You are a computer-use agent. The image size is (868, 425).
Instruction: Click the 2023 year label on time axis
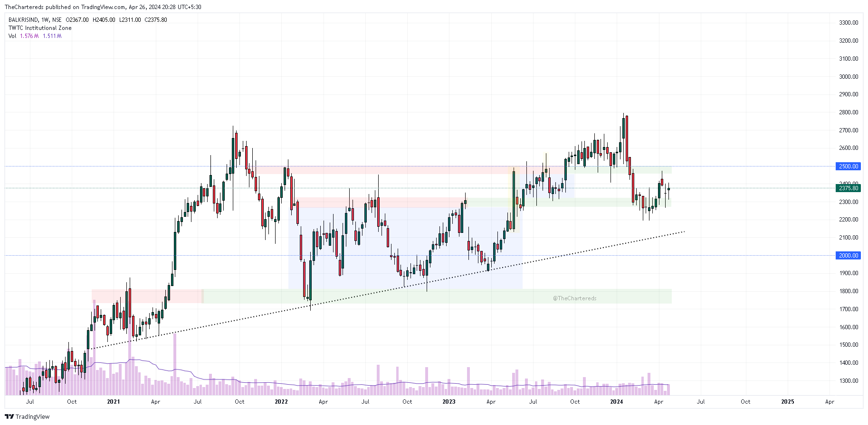click(x=449, y=402)
